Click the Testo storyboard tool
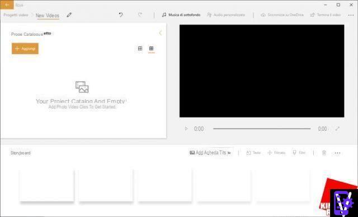This screenshot has width=358, height=217. coord(253,153)
